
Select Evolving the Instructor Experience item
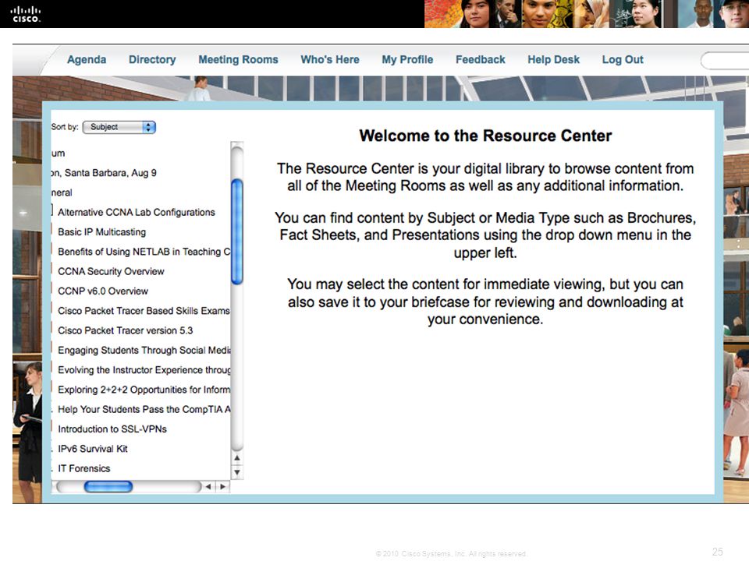point(144,369)
